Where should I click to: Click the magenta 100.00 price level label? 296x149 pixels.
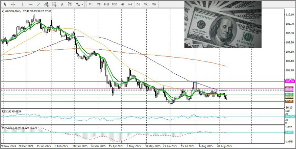(289, 81)
